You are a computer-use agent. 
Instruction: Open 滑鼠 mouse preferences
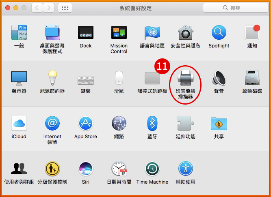click(x=119, y=77)
